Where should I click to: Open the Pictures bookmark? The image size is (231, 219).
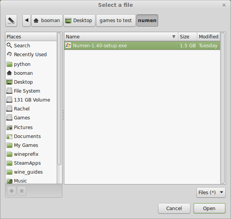point(31,128)
